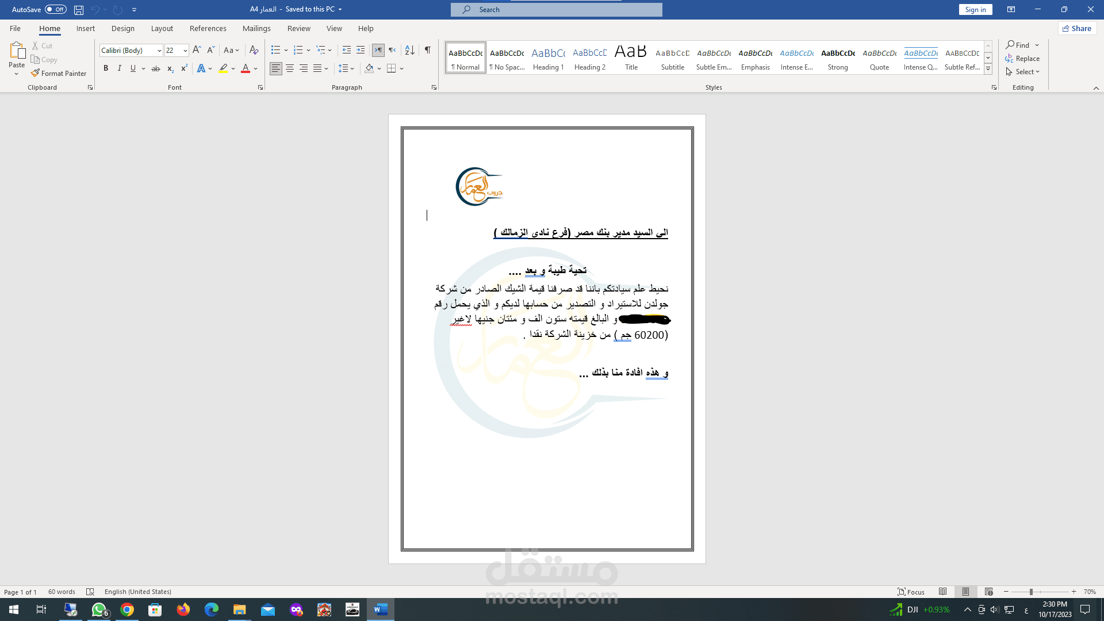
Task: Open the bullets list dropdown arrow
Action: click(x=286, y=50)
